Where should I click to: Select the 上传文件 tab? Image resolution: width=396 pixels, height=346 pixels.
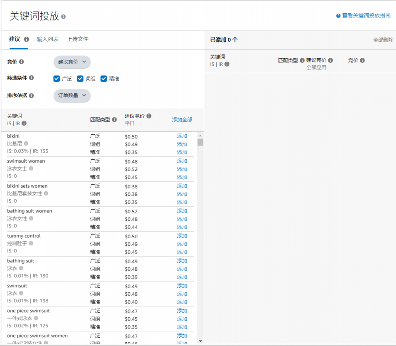click(78, 39)
